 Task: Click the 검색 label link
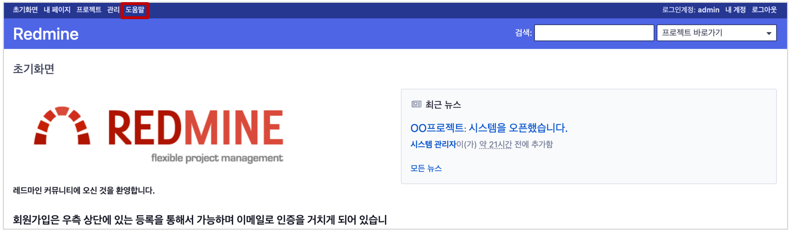pos(522,33)
